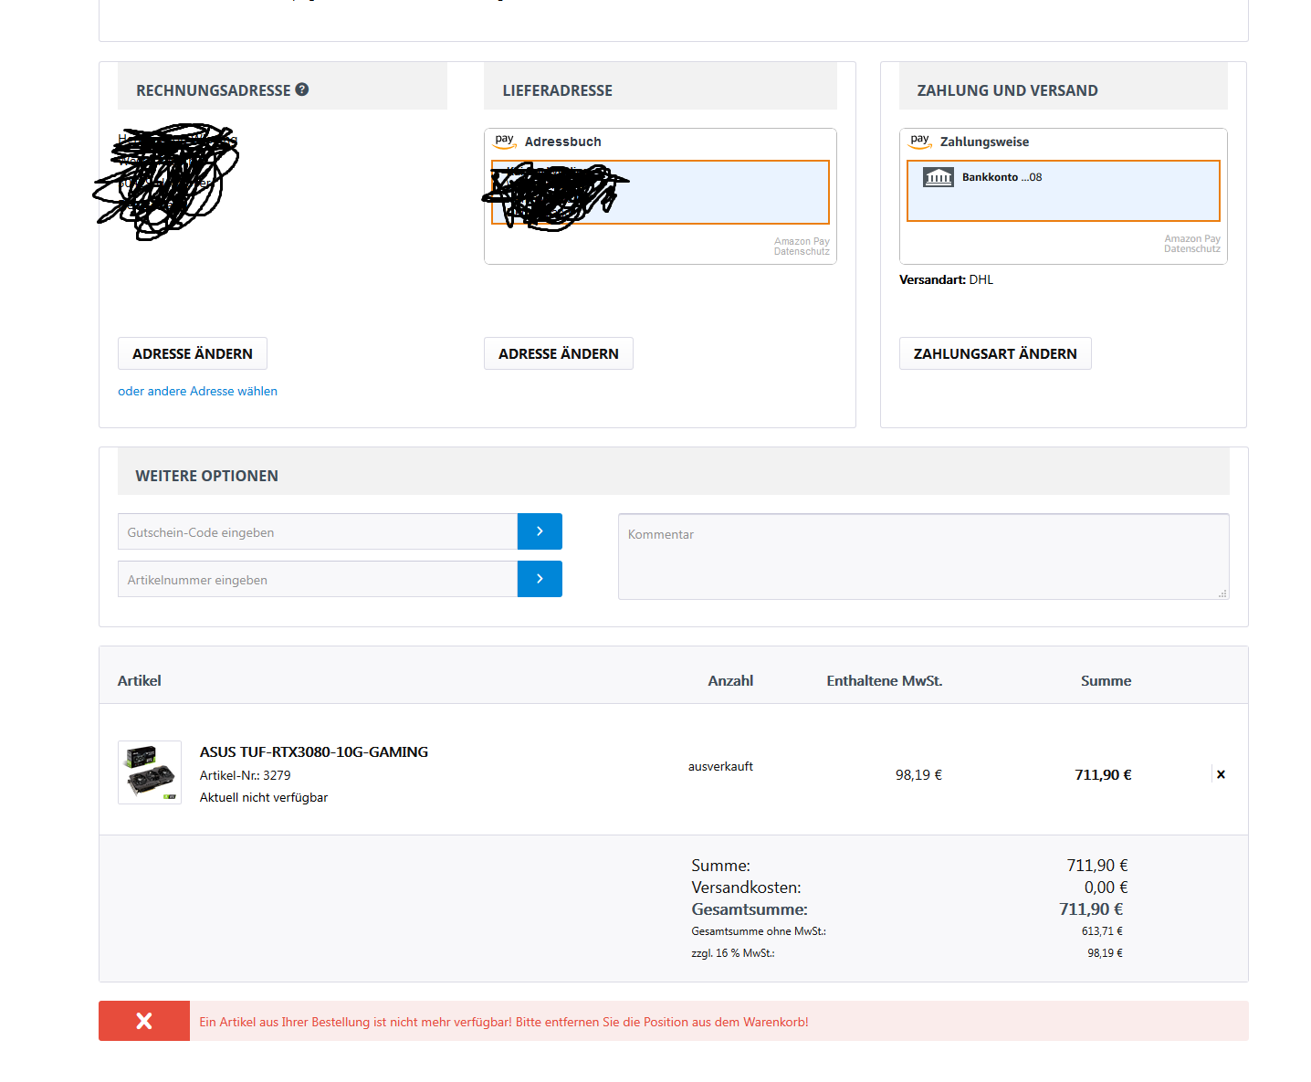The image size is (1311, 1082).
Task: Select the highlighted Adressbuch address entry
Action: pyautogui.click(x=660, y=192)
